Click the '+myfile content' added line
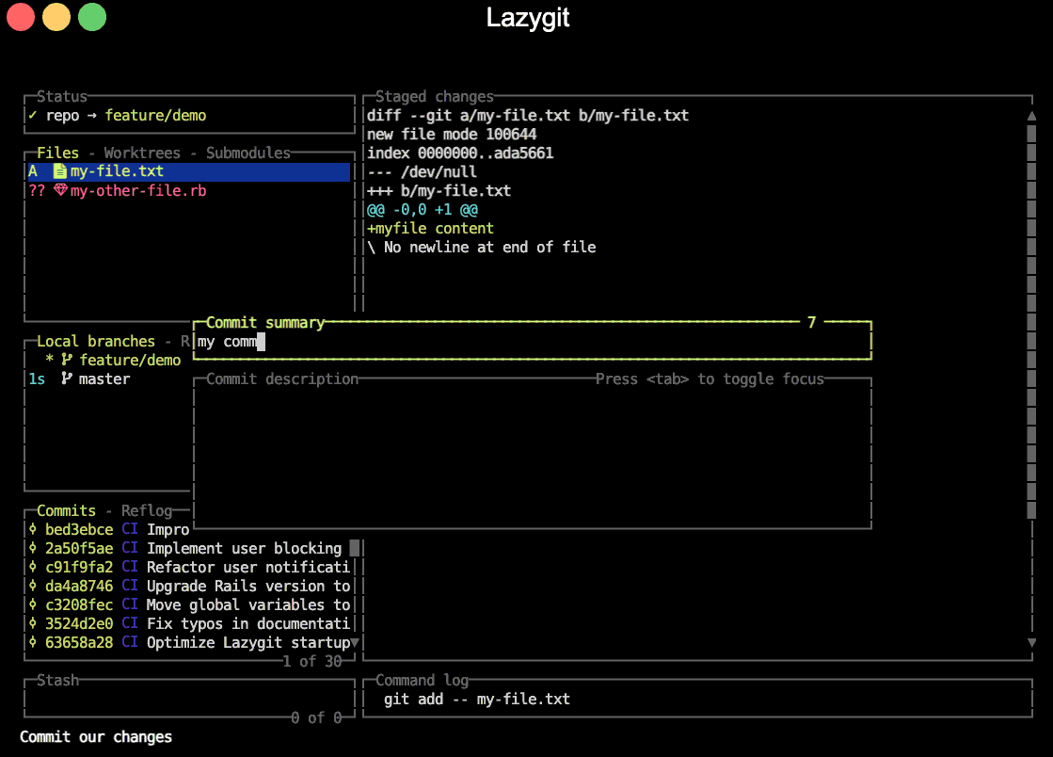1053x757 pixels. click(x=430, y=228)
